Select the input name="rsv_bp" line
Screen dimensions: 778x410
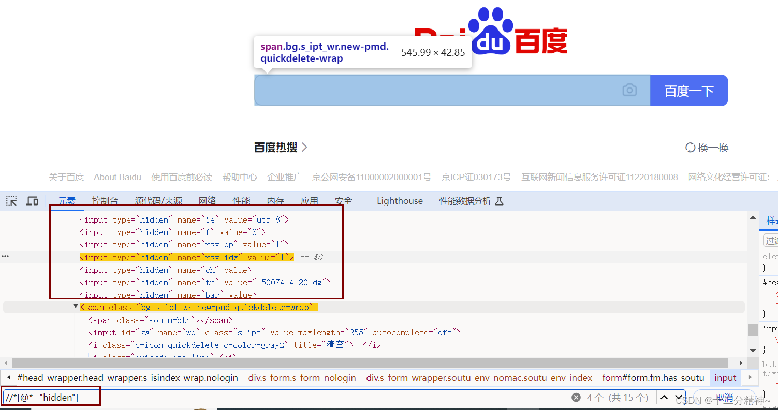pyautogui.click(x=184, y=244)
